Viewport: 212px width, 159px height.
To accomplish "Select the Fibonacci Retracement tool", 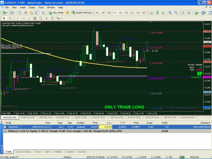I will [x=41, y=18].
